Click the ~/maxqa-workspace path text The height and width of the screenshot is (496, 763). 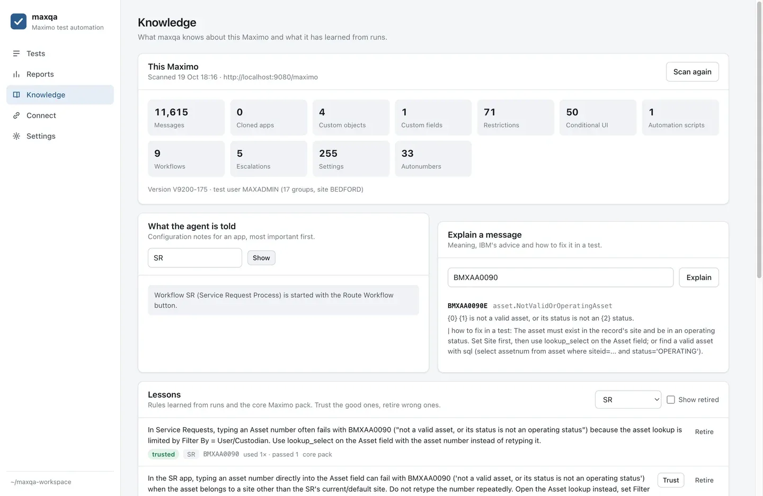tap(41, 482)
